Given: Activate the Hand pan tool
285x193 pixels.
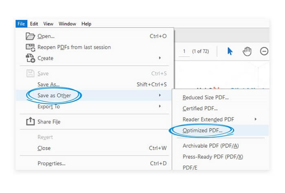Looking at the screenshot, I should pos(247,51).
